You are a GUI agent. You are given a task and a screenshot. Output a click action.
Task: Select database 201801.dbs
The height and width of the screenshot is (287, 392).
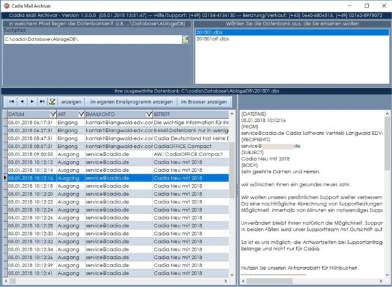292,32
